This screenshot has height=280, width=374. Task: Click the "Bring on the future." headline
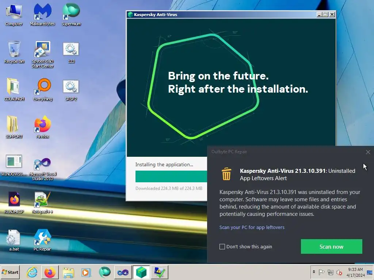tap(218, 76)
